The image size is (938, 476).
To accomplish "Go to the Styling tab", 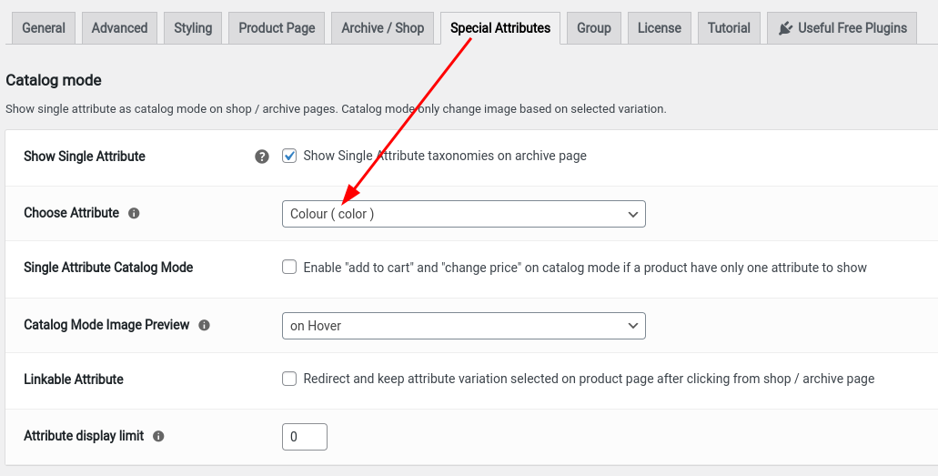I will (193, 28).
